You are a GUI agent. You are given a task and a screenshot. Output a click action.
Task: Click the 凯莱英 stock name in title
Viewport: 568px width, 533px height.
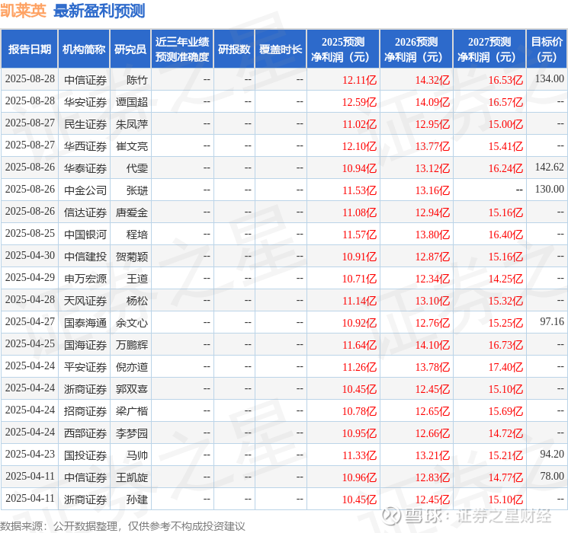pos(23,11)
